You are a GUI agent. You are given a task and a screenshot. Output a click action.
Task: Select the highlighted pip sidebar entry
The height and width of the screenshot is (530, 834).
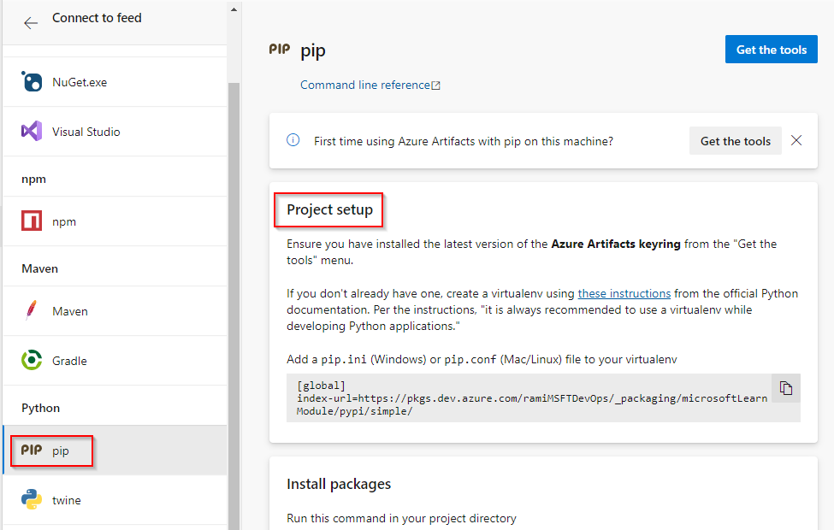point(51,450)
